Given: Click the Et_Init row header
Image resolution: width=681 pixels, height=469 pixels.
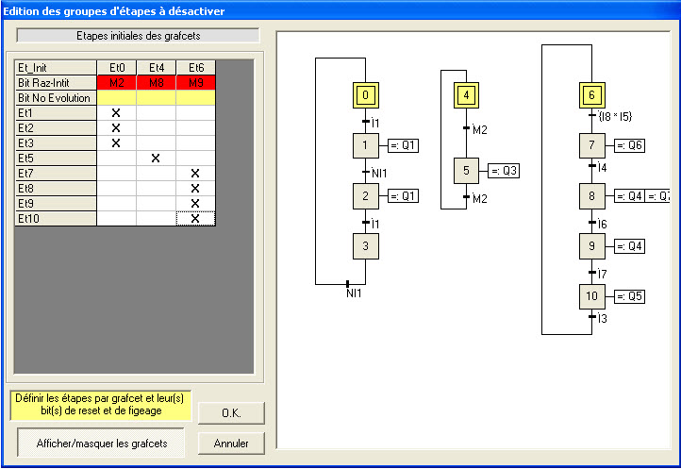Looking at the screenshot, I should point(56,67).
